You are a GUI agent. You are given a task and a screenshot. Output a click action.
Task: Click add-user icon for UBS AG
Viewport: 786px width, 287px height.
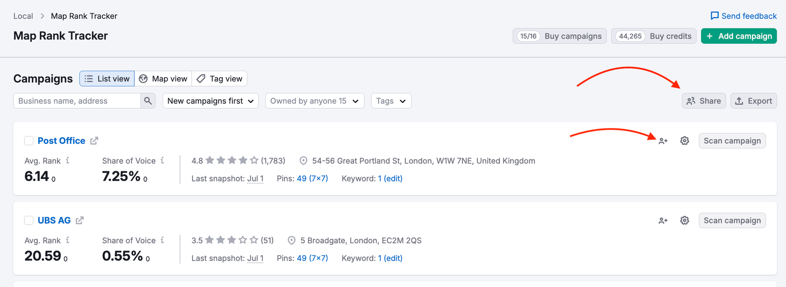coord(663,221)
